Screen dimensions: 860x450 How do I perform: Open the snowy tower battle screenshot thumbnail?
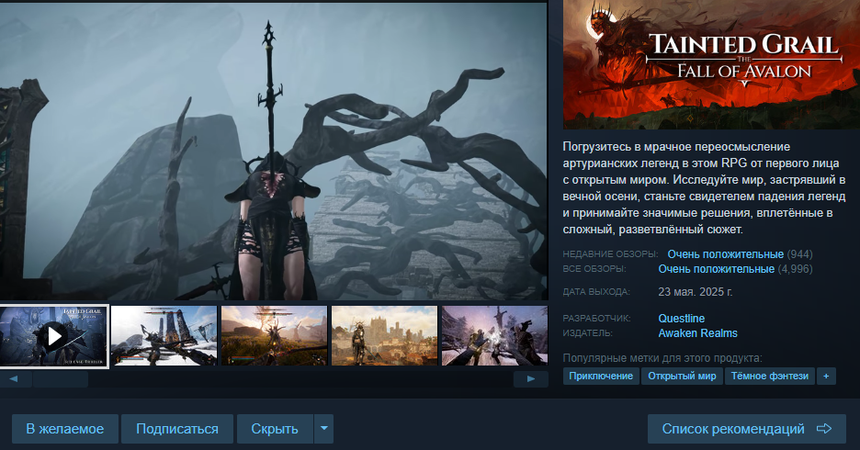pyautogui.click(x=164, y=335)
